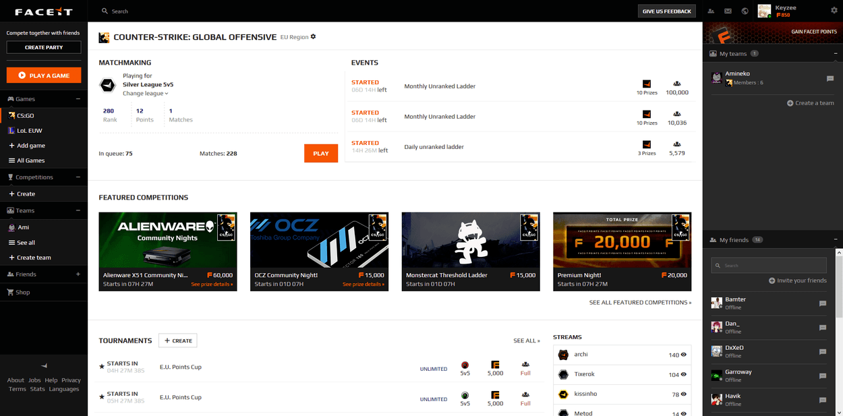This screenshot has width=843, height=416.
Task: Click Create a team link
Action: (x=811, y=103)
